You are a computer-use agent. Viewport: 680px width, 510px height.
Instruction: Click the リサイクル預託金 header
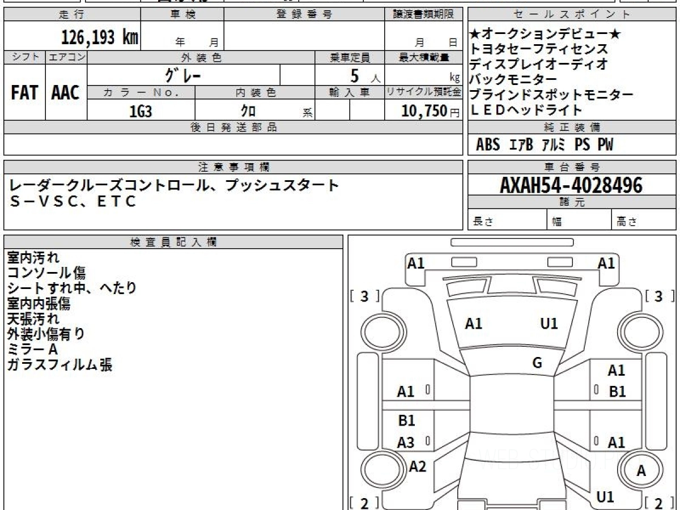coord(423,93)
